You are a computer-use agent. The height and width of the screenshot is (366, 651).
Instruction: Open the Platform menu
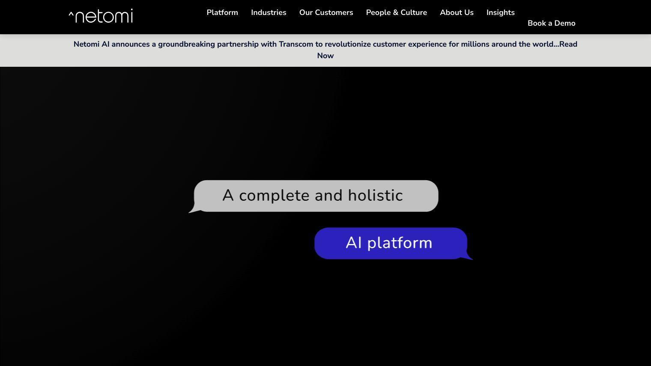click(x=222, y=12)
